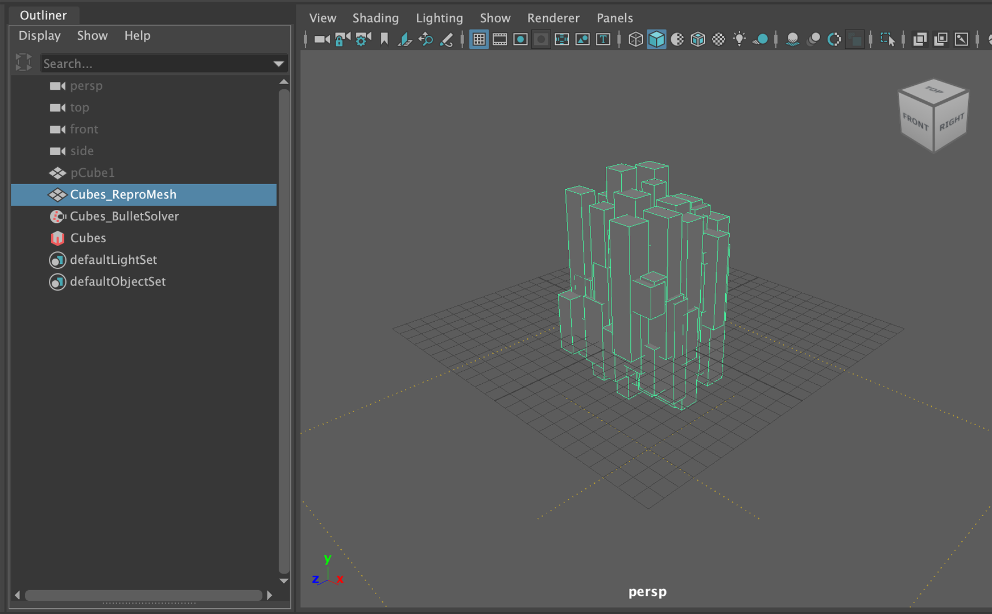Select Cubes_BulletSolver in the Outliner

[124, 216]
